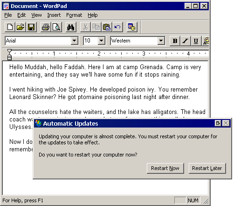The width and height of the screenshot is (233, 206).
Task: Create a new document with New icon
Action: [x=10, y=27]
